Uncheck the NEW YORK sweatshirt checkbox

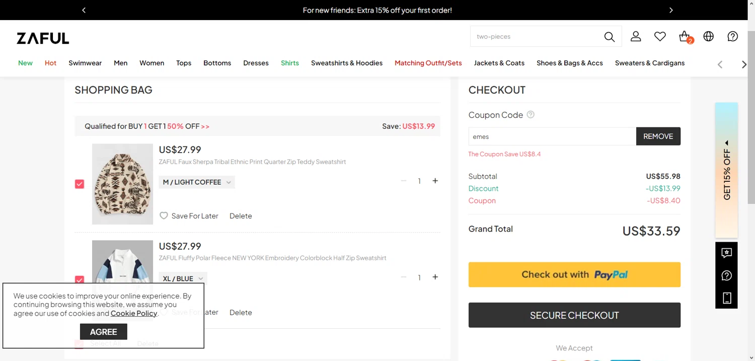click(x=80, y=280)
